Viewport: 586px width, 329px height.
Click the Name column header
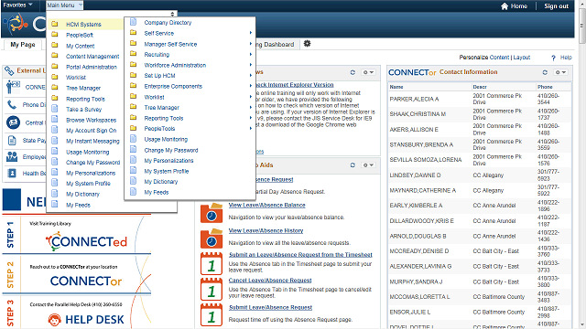point(396,87)
